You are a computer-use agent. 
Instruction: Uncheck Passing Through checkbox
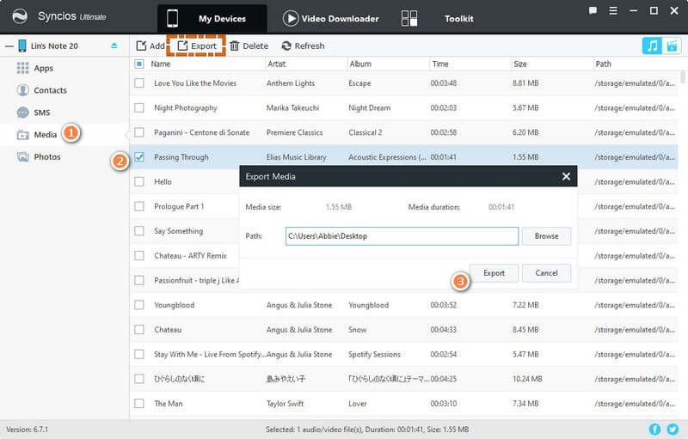click(139, 157)
